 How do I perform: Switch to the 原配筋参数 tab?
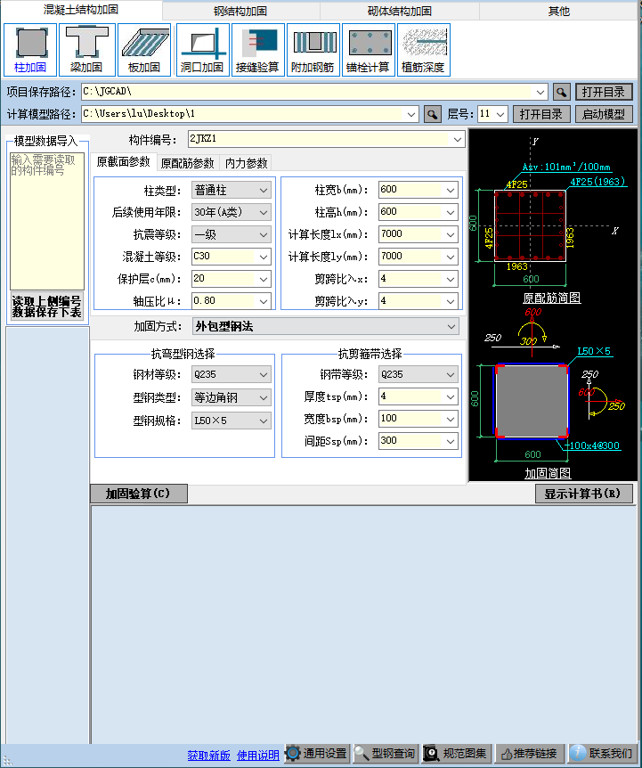pyautogui.click(x=187, y=163)
